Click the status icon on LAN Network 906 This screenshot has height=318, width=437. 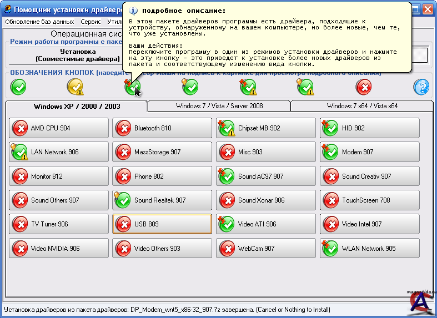click(19, 152)
